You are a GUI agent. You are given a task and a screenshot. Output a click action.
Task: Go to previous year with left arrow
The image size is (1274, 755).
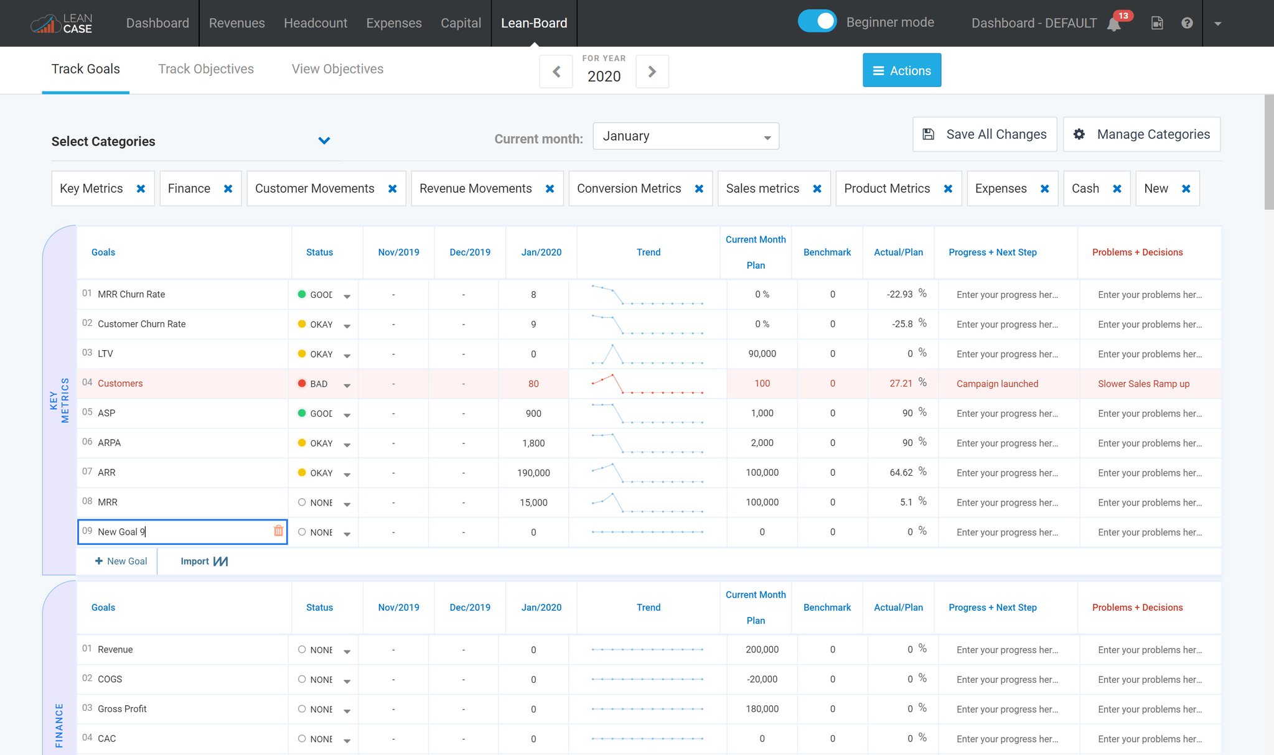[x=556, y=72]
